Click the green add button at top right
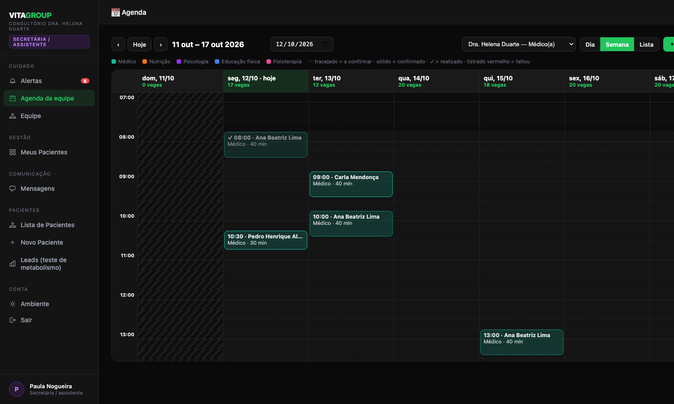674x404 pixels. 669,44
